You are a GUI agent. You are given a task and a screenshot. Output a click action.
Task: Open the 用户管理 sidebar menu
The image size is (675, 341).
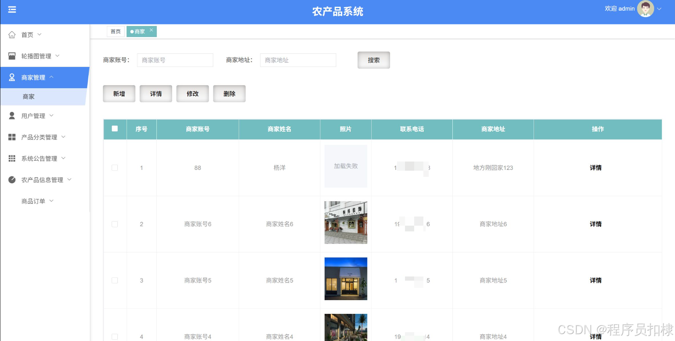(x=45, y=116)
